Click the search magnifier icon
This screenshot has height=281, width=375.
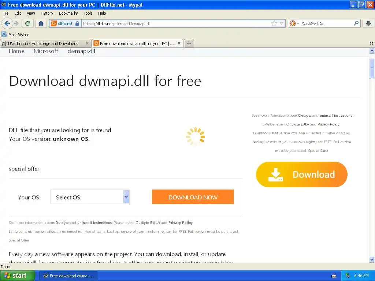click(x=356, y=23)
